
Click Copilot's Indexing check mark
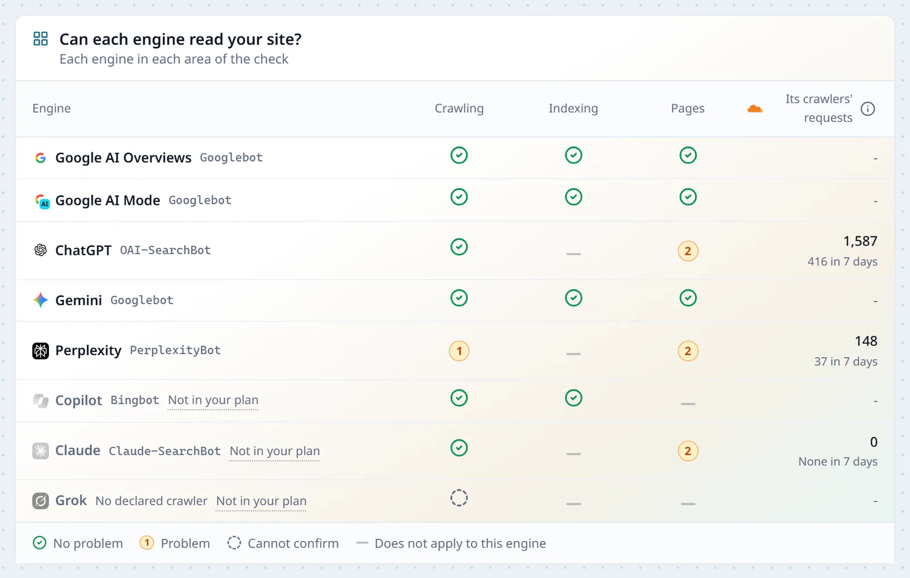coord(573,398)
